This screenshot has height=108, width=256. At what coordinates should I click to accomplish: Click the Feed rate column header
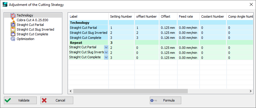188,16
